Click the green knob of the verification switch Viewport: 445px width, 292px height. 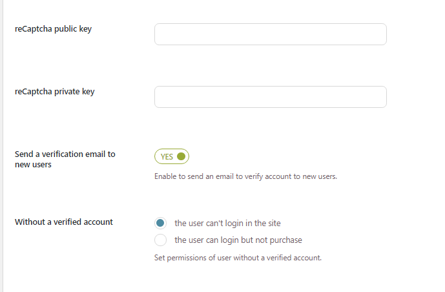(181, 156)
